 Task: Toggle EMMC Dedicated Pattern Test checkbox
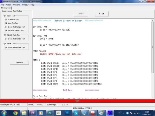click(x=6, y=47)
